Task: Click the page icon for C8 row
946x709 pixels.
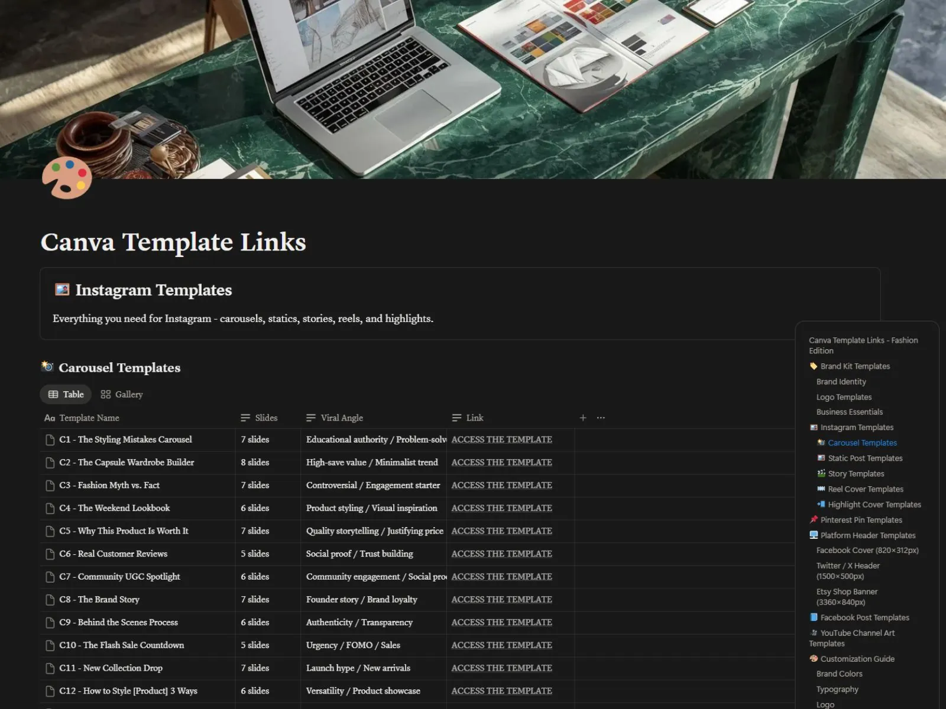Action: [50, 600]
